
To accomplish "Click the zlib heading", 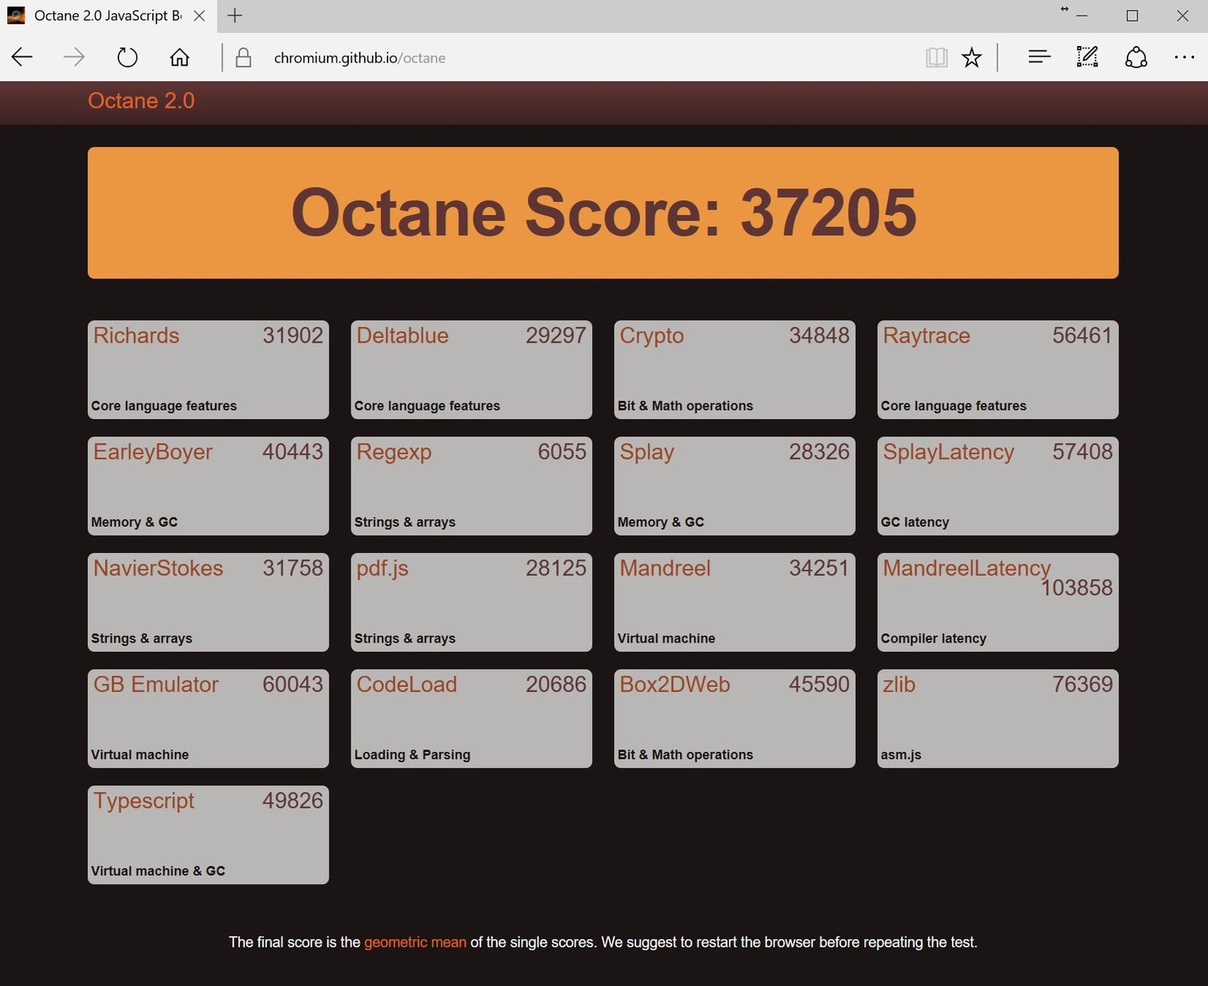I will (899, 684).
